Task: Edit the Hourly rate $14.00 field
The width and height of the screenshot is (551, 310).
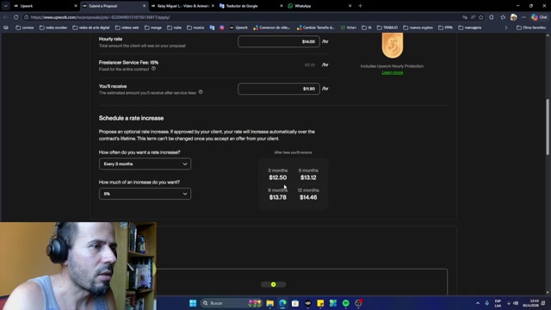Action: (279, 41)
